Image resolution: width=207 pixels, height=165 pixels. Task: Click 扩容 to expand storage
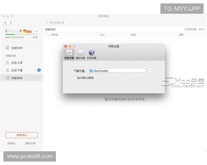(35, 37)
